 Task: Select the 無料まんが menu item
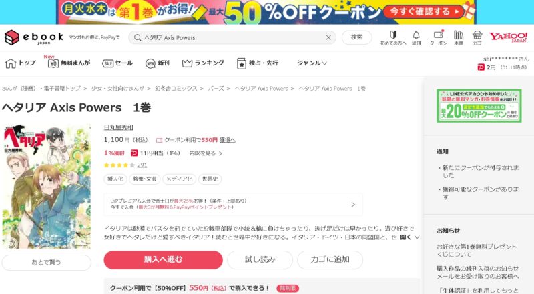(x=69, y=63)
